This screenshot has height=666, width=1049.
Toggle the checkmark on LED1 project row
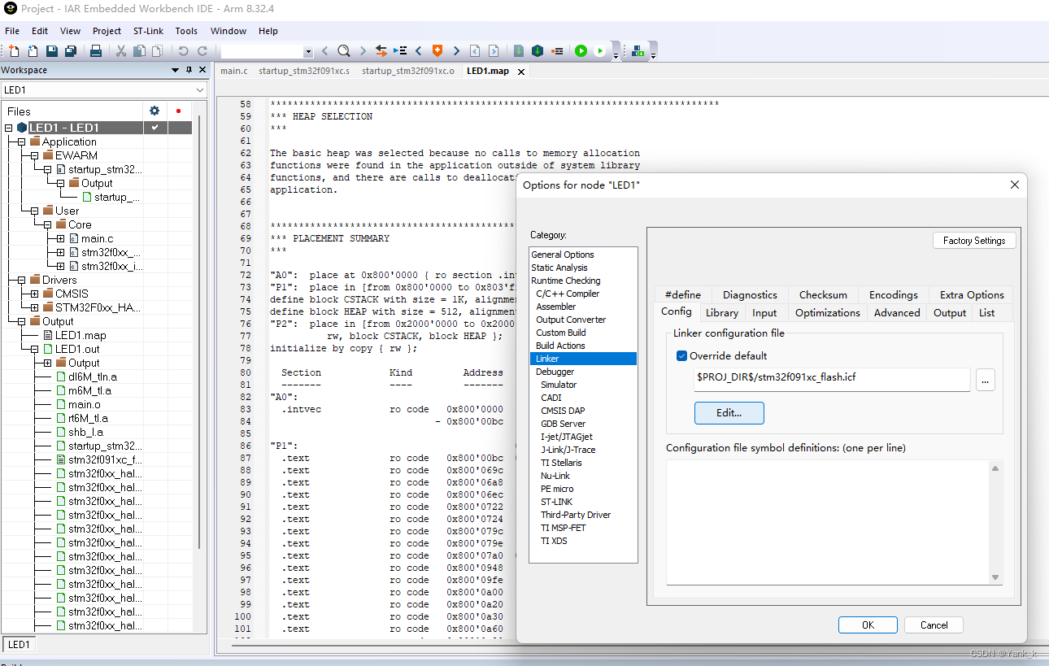click(155, 128)
